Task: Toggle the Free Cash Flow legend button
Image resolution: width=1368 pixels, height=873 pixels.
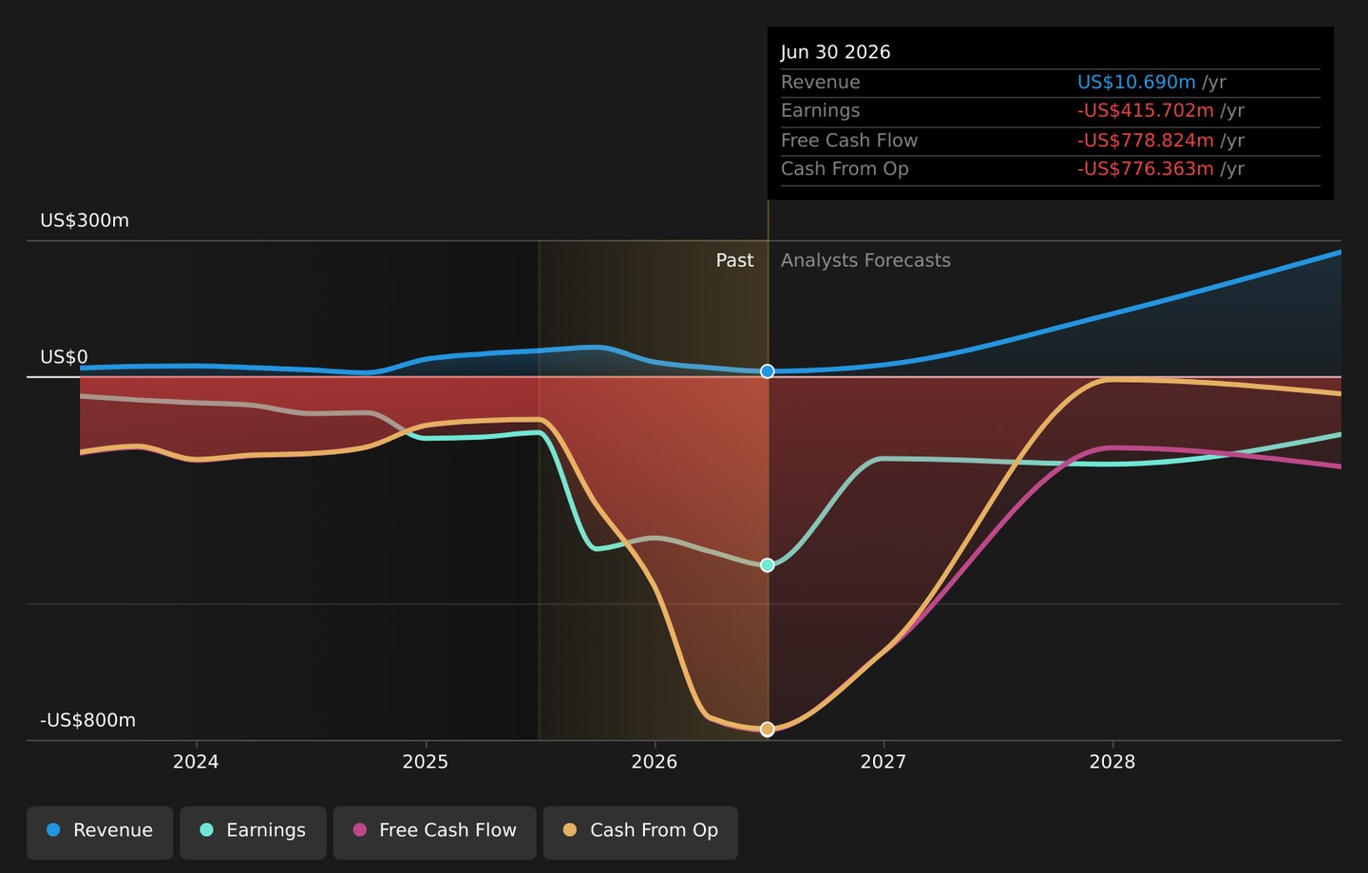Action: 434,832
